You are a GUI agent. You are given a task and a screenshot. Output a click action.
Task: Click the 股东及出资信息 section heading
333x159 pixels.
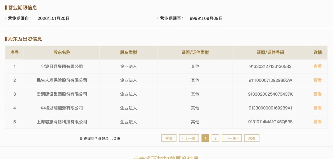coord(25,39)
